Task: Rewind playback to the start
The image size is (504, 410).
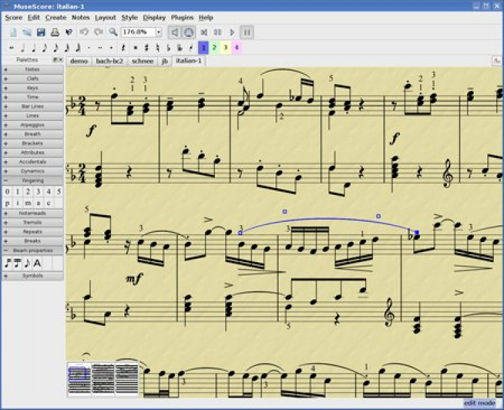Action: (x=204, y=32)
